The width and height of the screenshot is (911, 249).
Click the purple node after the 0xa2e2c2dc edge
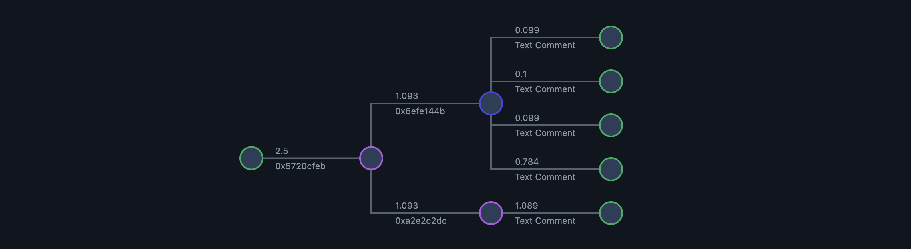click(491, 213)
